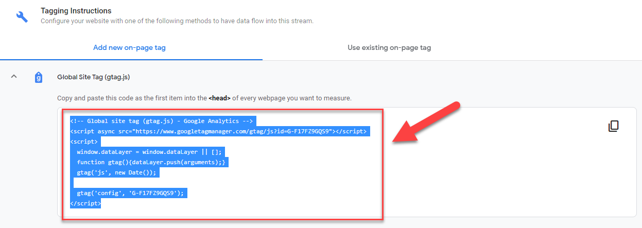Viewport: 642px width, 228px height.
Task: Click the wrench icon beside Tagging Instructions
Action: point(22,16)
